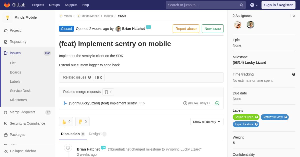Open Service Desk submenu item

point(20,91)
